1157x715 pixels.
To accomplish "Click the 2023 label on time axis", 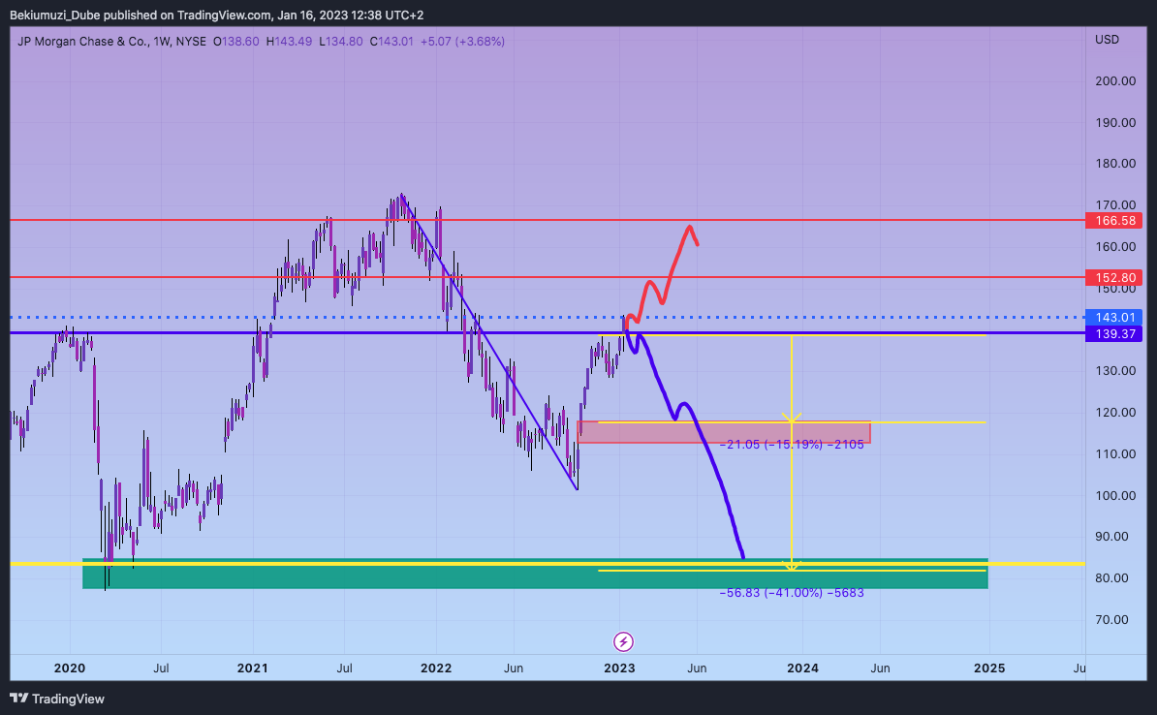I will [619, 668].
